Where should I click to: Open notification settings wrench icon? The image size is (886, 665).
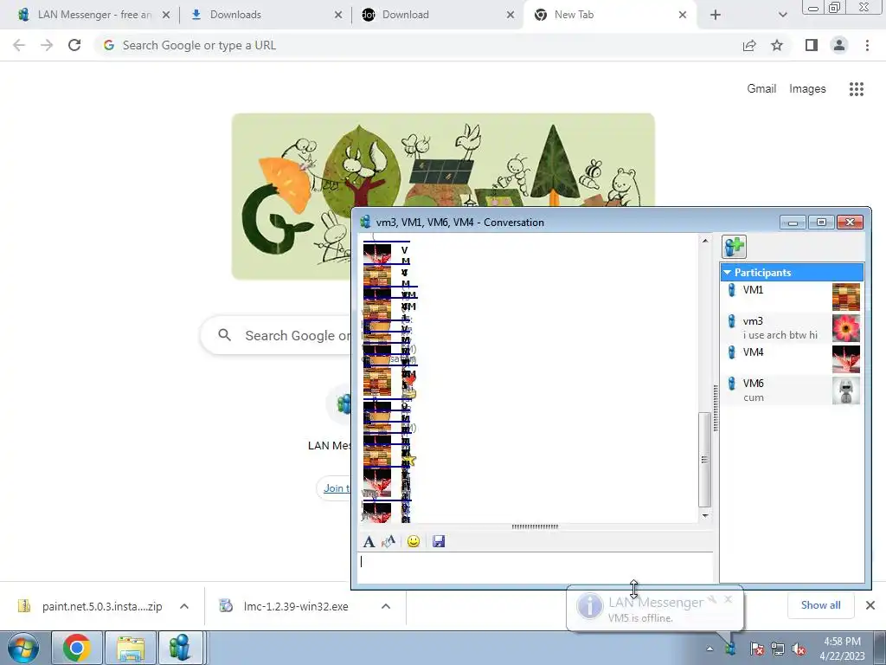(x=713, y=599)
